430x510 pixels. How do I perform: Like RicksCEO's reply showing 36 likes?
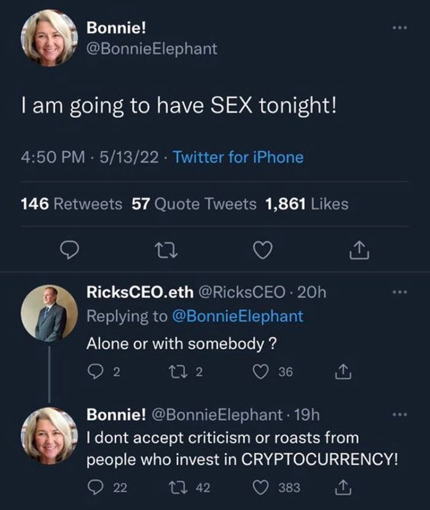260,372
